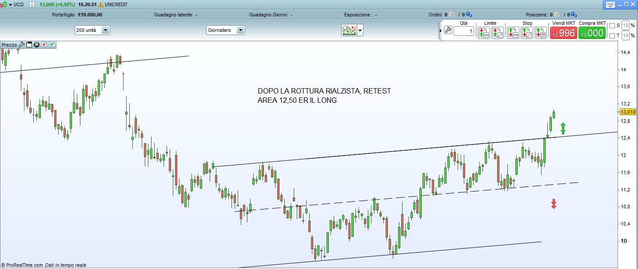Screen dimensions: 638x269
Task: Expand the arrow next to UCG ticker
Action: click(x=10, y=4)
